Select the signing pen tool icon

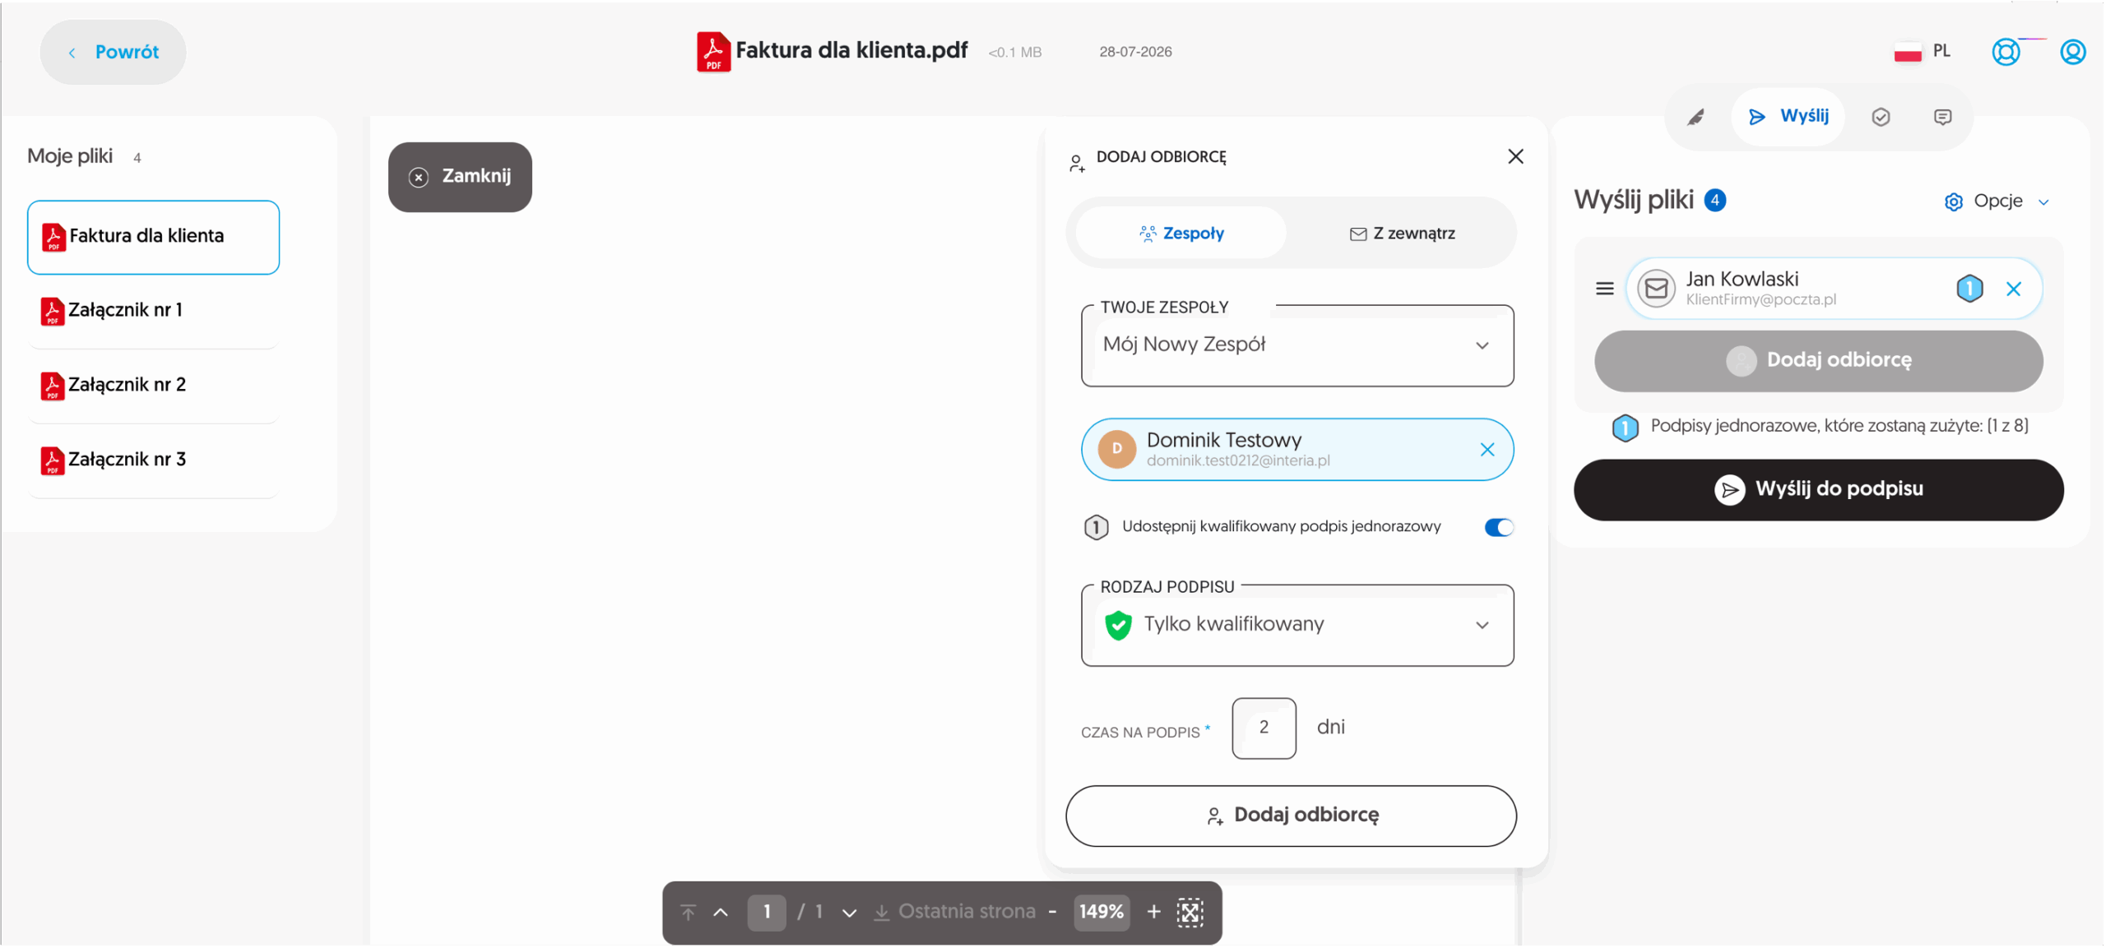tap(1695, 118)
